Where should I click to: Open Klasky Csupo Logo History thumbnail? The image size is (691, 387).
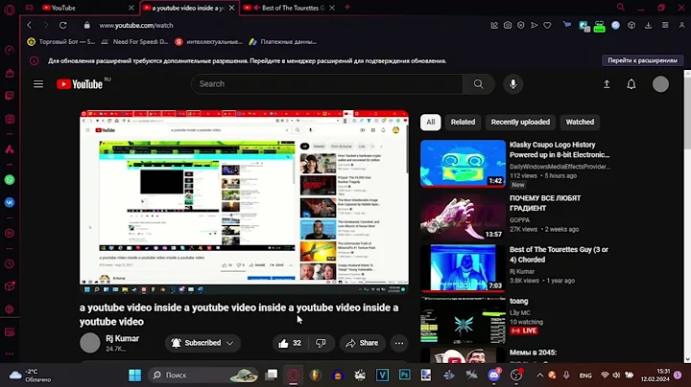click(463, 164)
